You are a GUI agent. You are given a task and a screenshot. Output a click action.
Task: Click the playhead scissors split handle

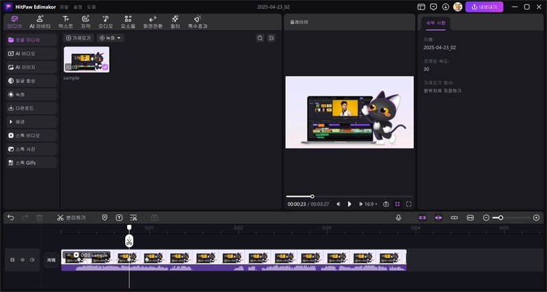pyautogui.click(x=129, y=241)
